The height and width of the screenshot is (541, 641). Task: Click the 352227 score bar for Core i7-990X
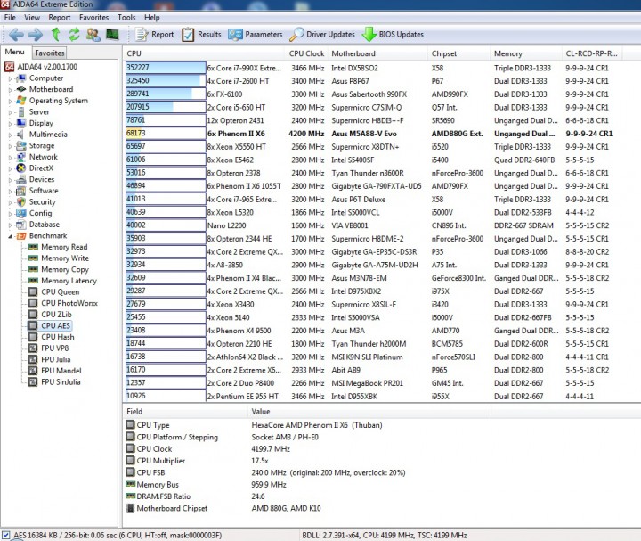pyautogui.click(x=166, y=68)
